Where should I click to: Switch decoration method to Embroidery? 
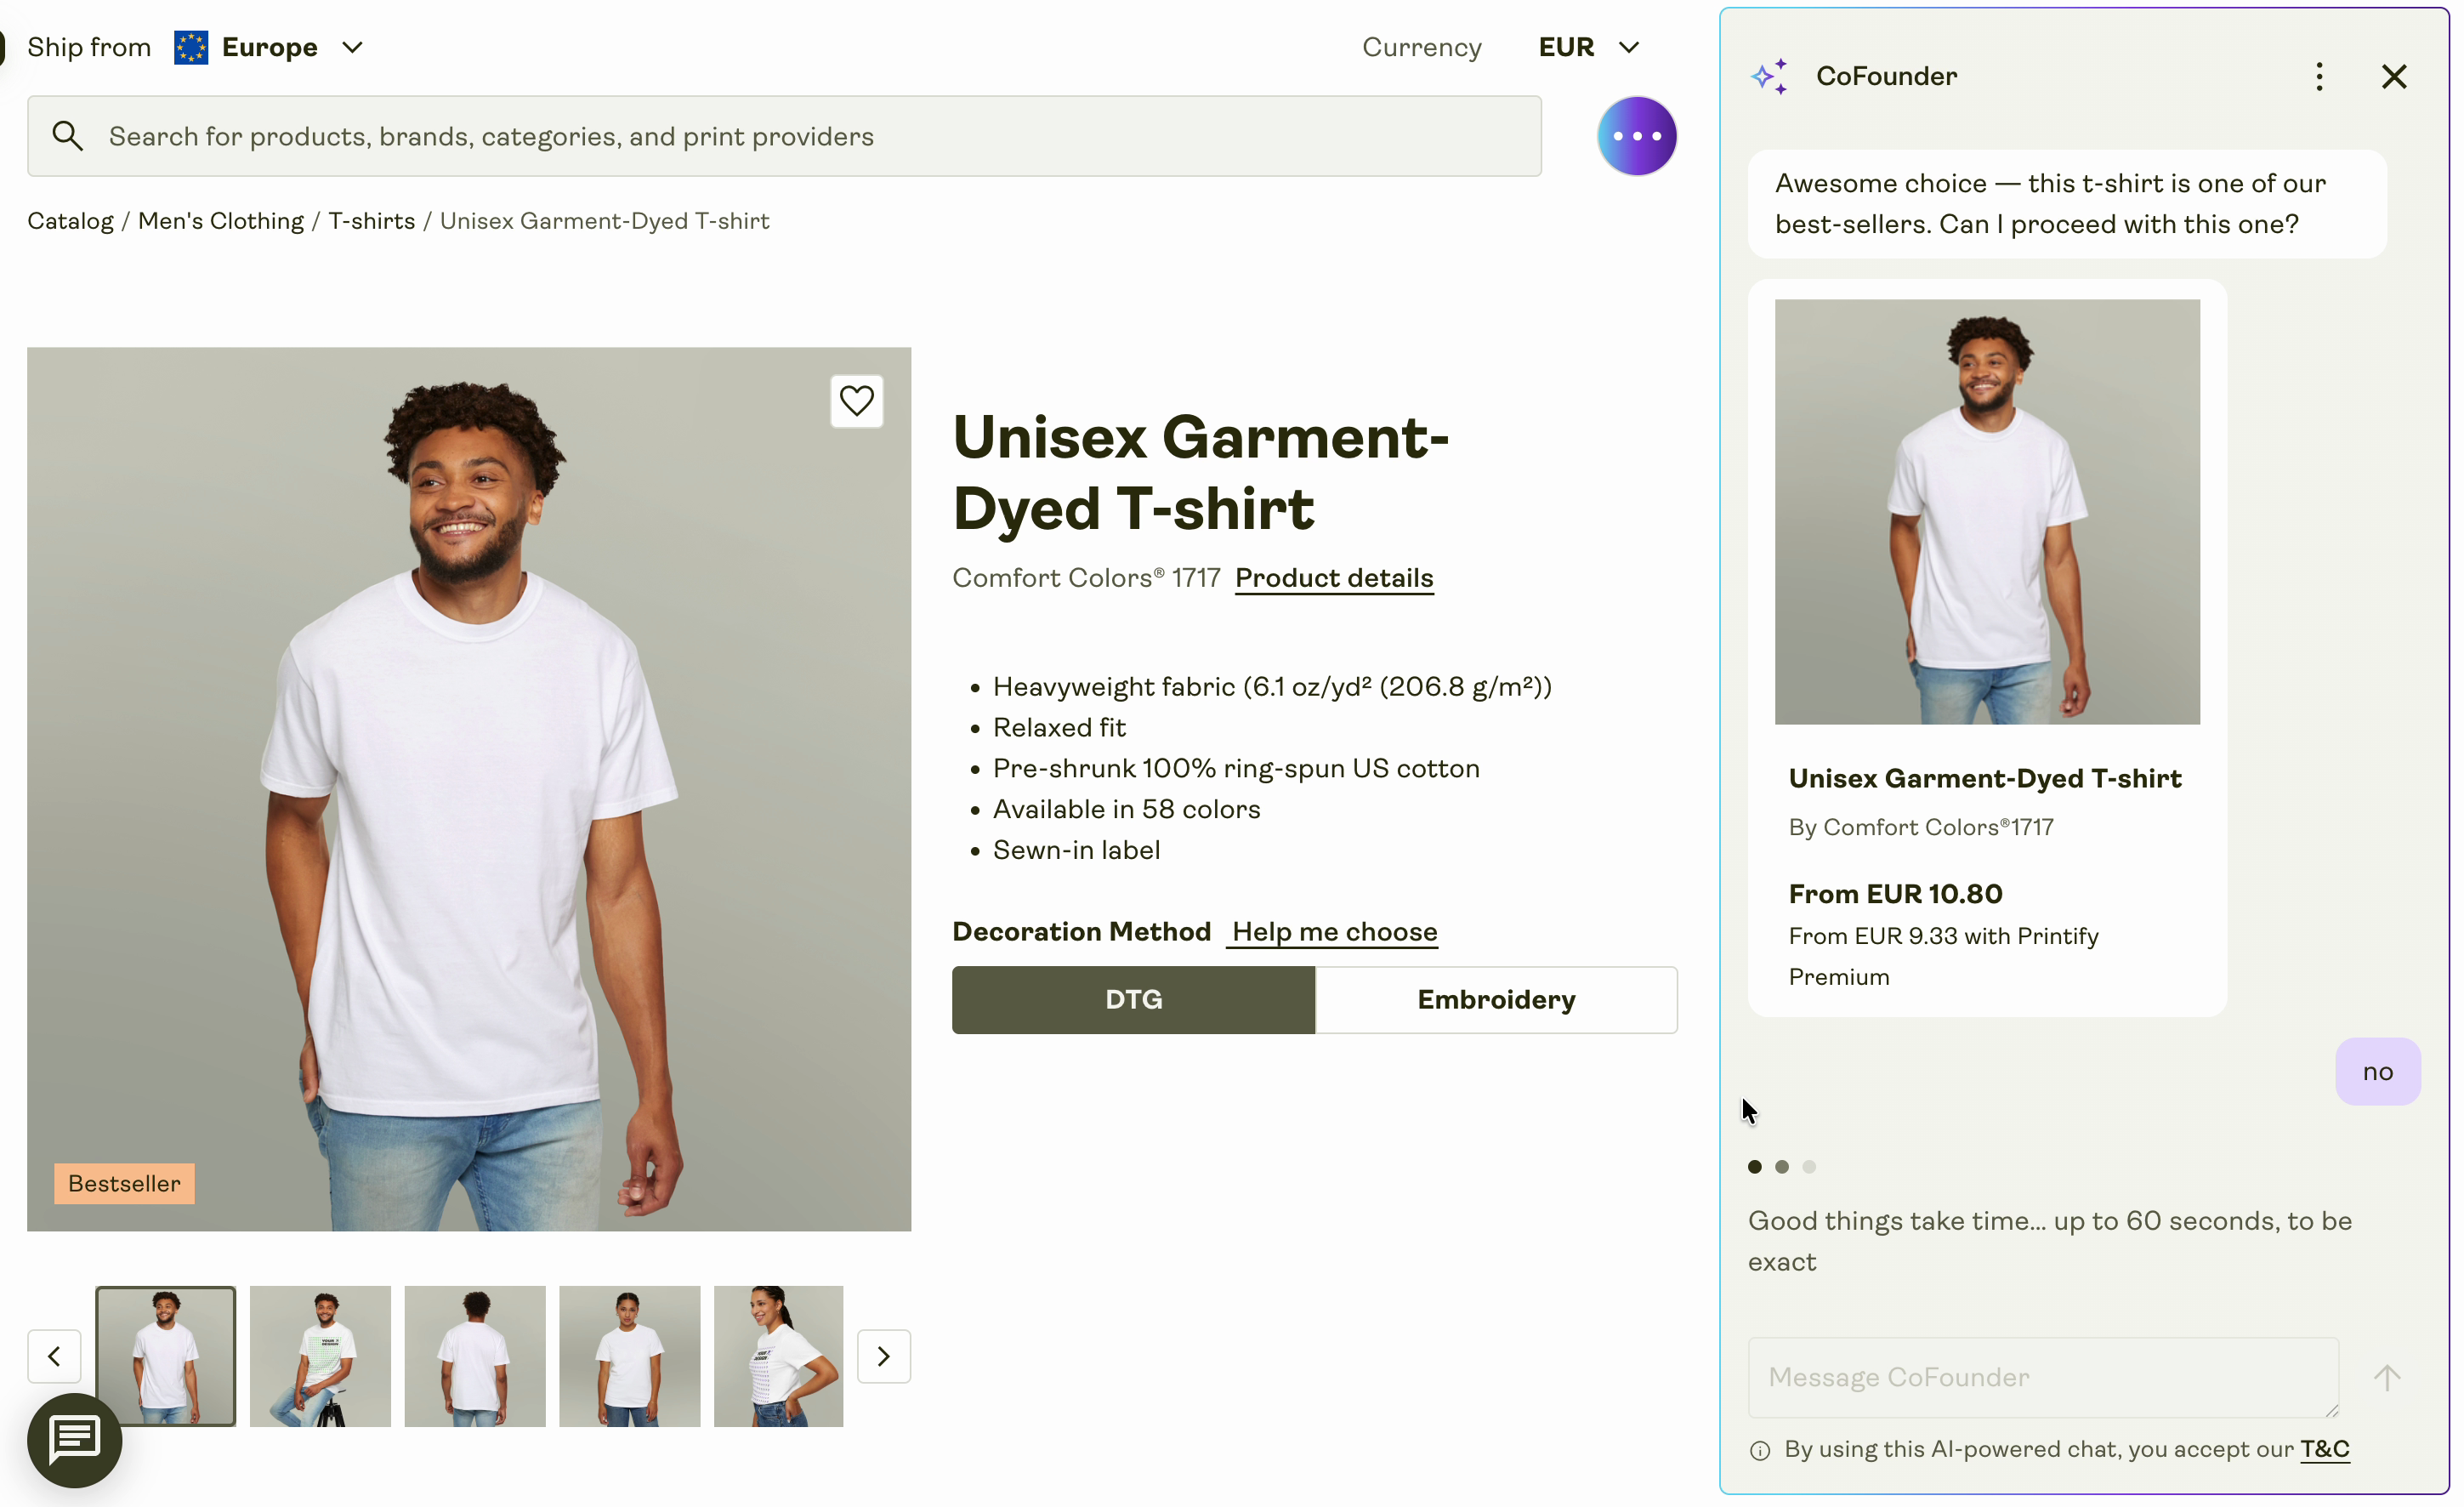[1495, 1000]
